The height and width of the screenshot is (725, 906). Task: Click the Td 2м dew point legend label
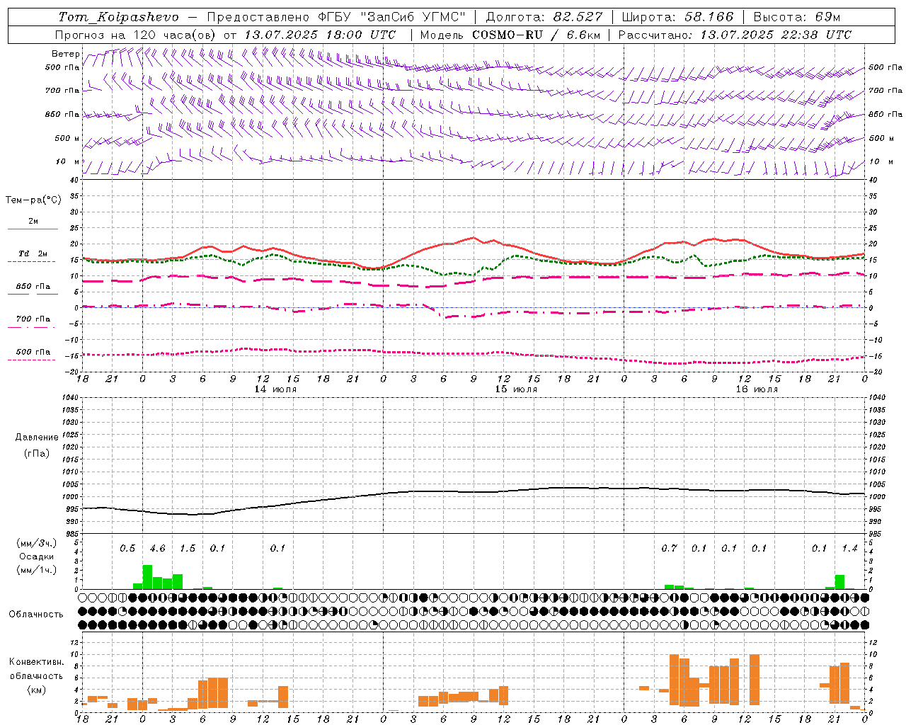pyautogui.click(x=33, y=253)
